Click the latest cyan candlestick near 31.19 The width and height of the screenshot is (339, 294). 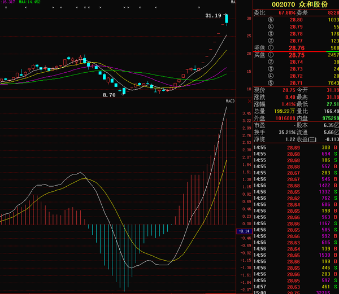point(227,19)
